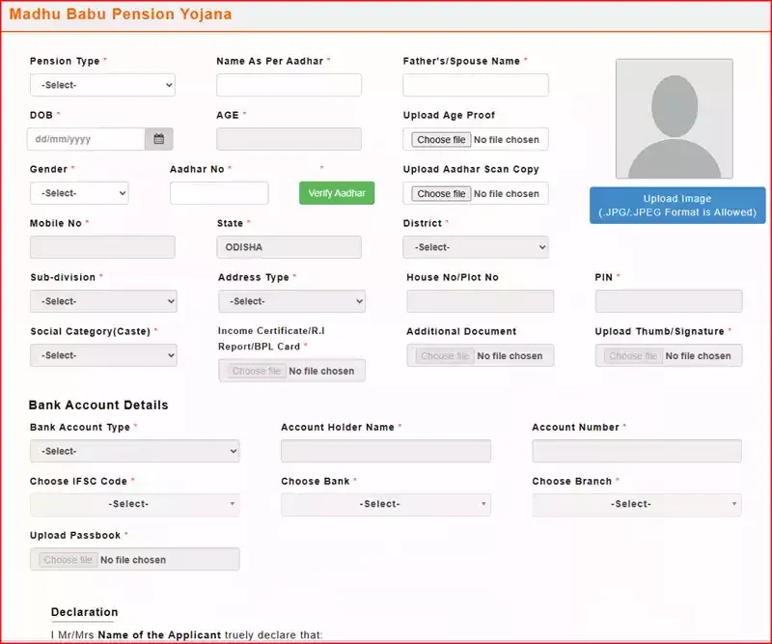Click the Declaration heading text
Screen dimensions: 772x644
click(x=85, y=612)
